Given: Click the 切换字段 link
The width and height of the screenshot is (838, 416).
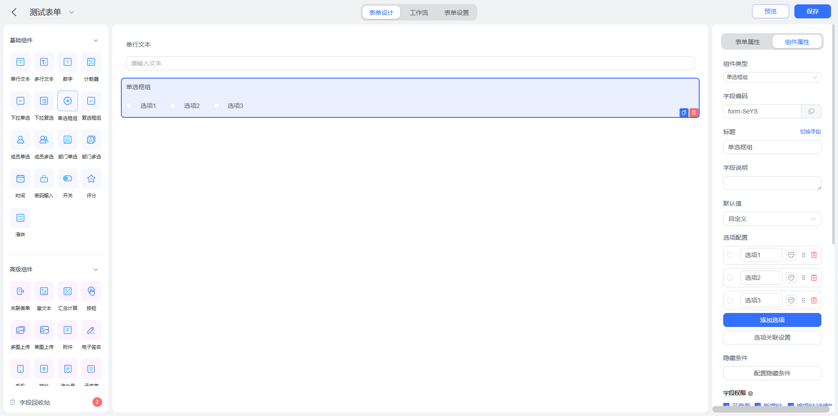Looking at the screenshot, I should [811, 132].
